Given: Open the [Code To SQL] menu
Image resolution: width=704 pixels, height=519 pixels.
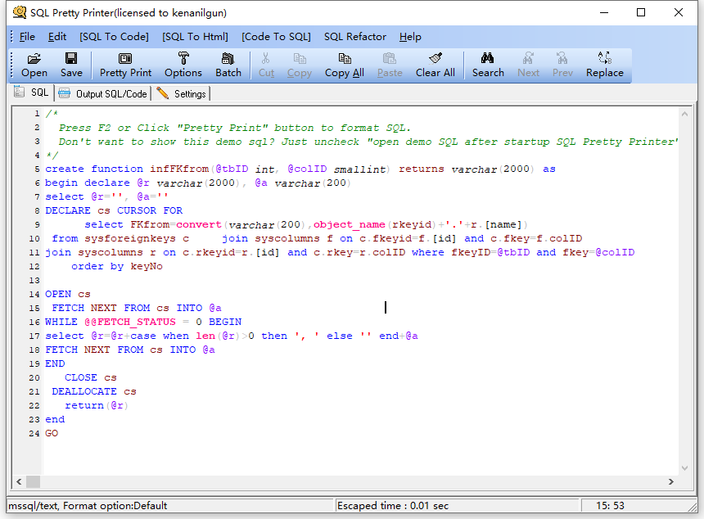Looking at the screenshot, I should [276, 37].
